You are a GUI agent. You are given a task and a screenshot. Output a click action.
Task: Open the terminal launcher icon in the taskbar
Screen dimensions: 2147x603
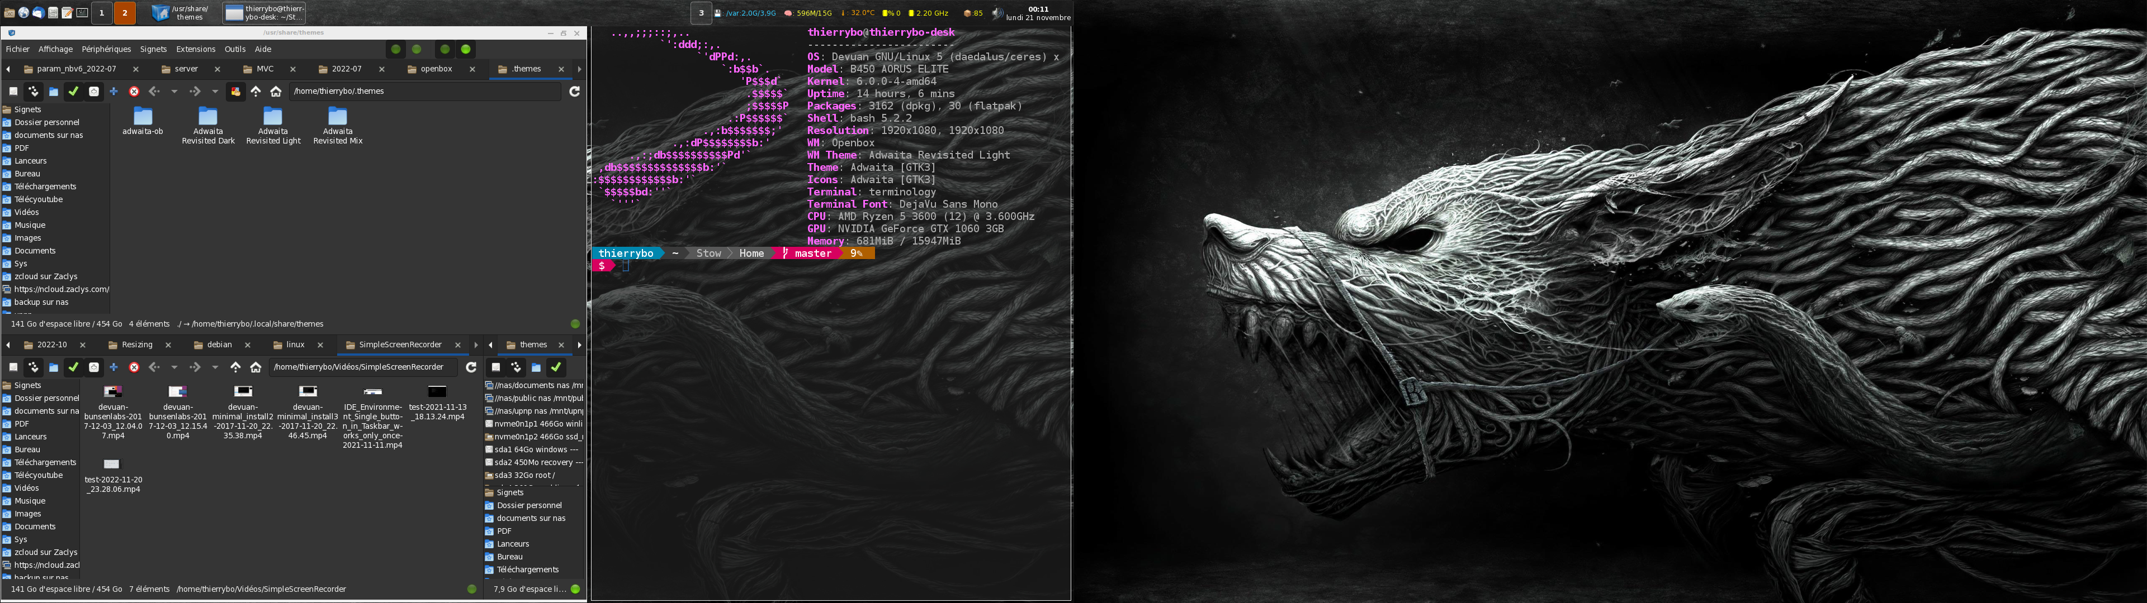(x=83, y=12)
